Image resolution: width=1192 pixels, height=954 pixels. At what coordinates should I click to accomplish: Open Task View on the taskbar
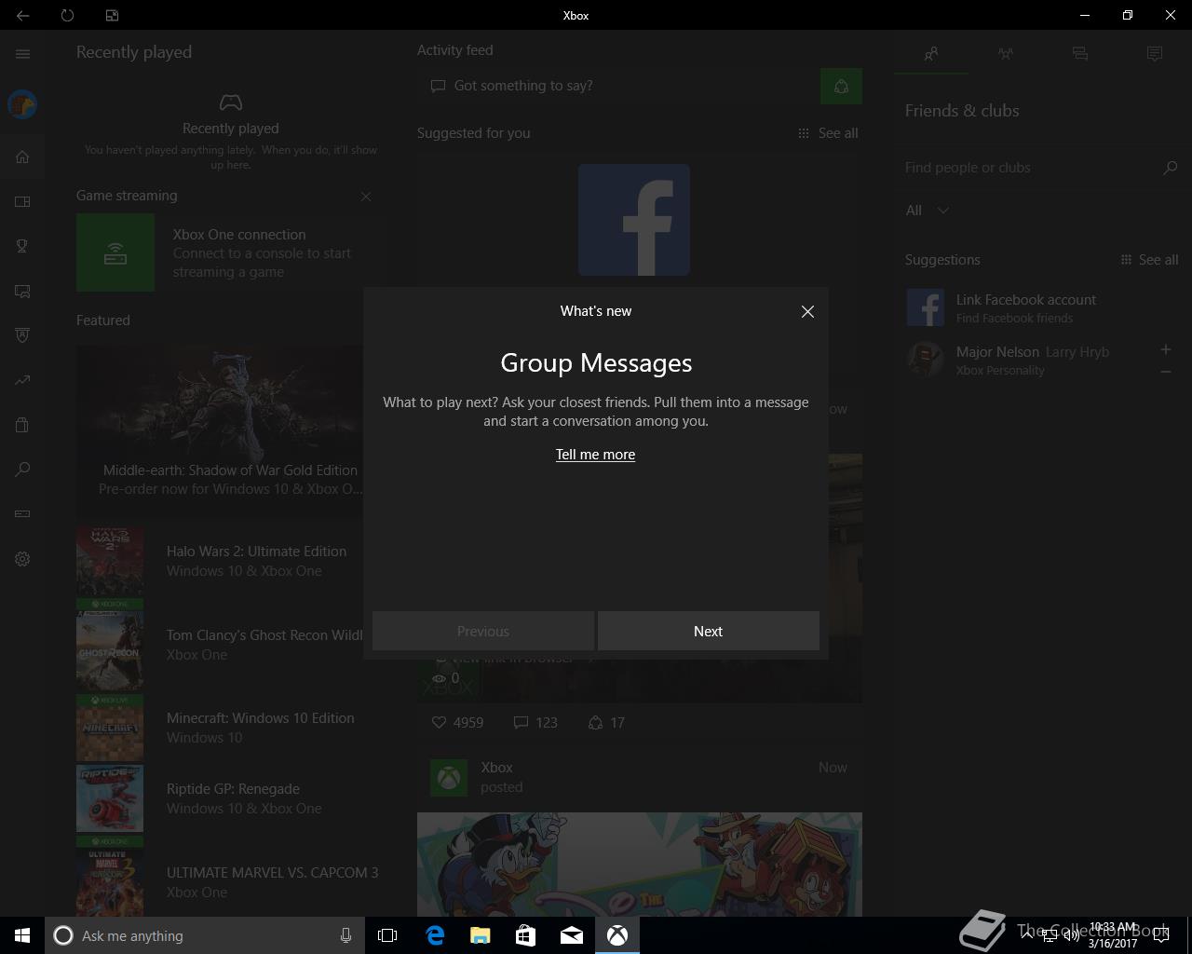[x=387, y=935]
